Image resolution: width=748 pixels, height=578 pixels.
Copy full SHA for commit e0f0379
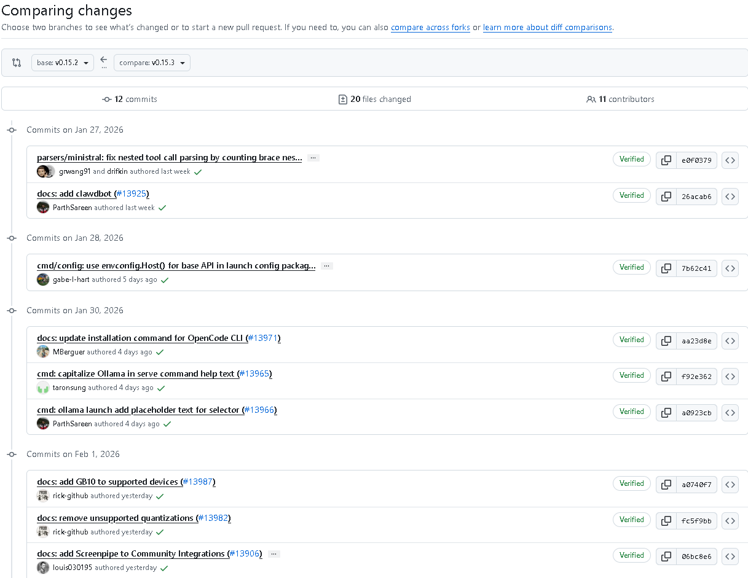tap(666, 160)
